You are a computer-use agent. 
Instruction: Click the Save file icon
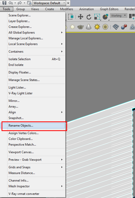pyautogui.click(x=4, y=3)
